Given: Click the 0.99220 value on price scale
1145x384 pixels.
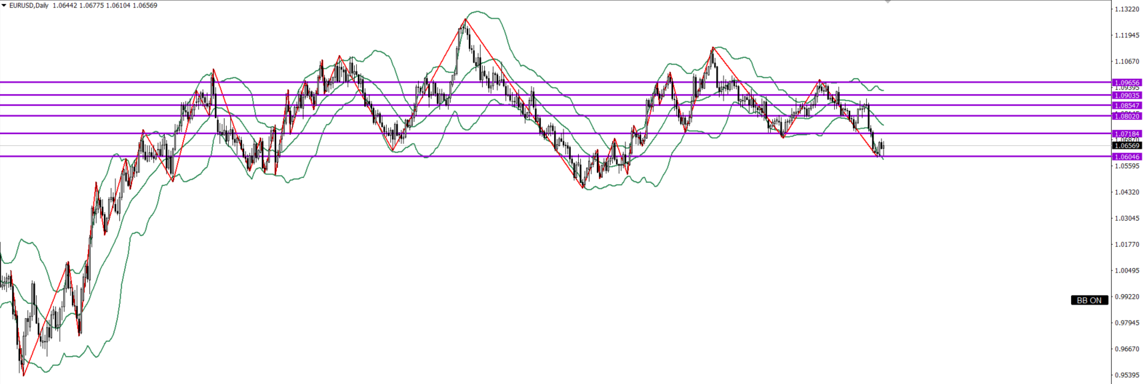Looking at the screenshot, I should point(1126,297).
